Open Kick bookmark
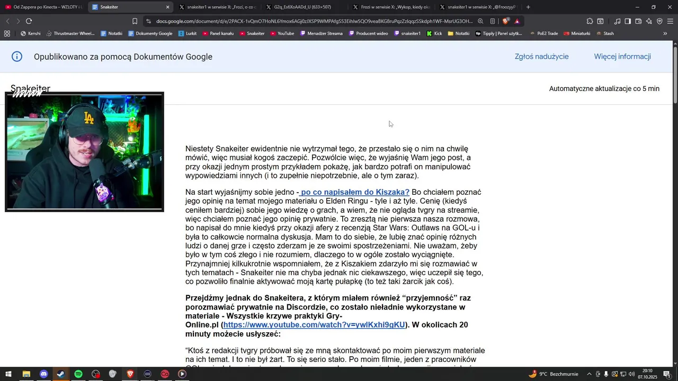This screenshot has height=381, width=678. click(x=435, y=33)
